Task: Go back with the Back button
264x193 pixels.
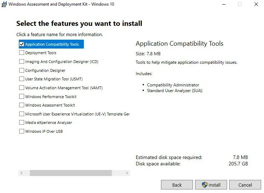Action: pos(177,185)
